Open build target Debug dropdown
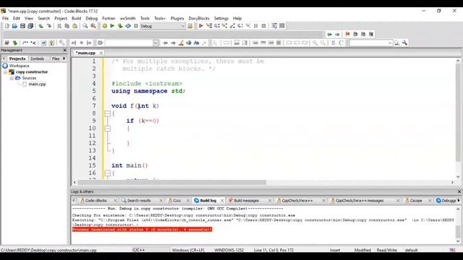Viewport: 463px width, 260px height. 162,26
